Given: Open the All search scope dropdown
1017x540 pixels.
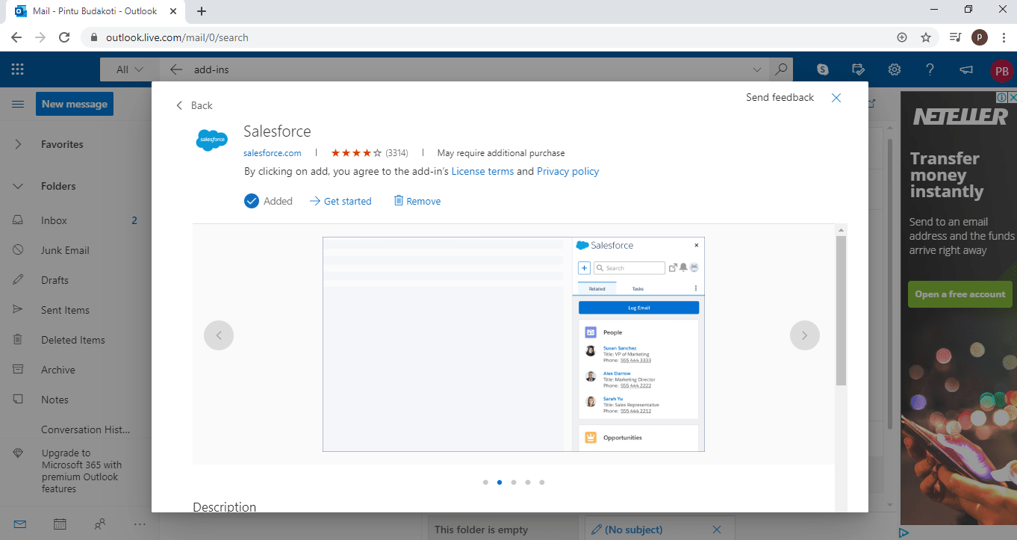Looking at the screenshot, I should [x=130, y=69].
